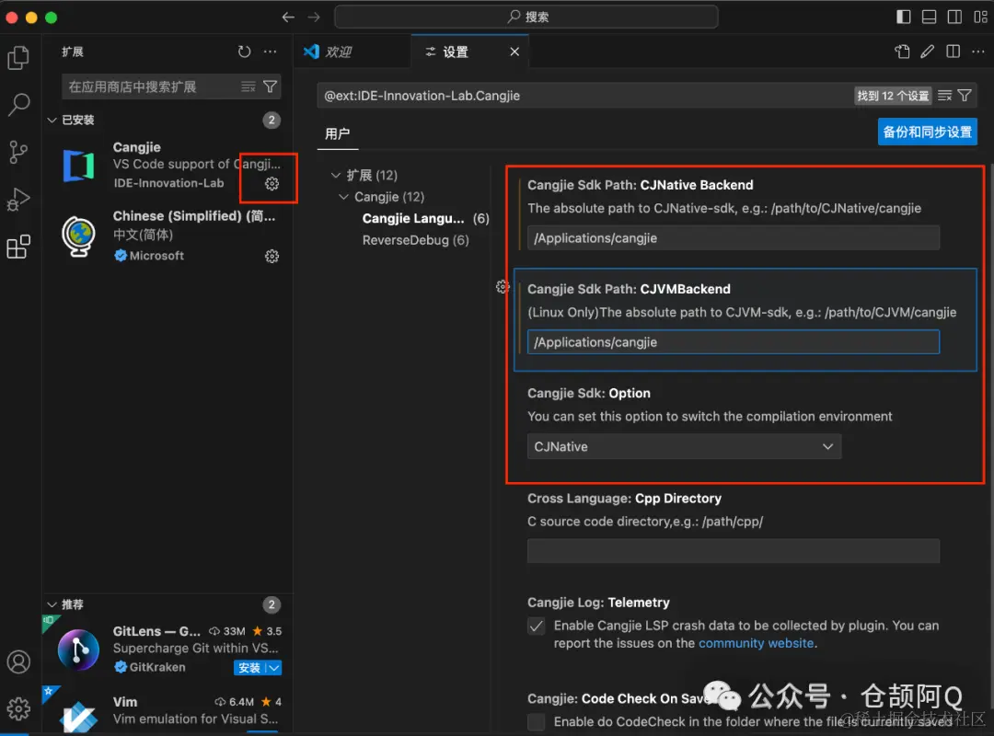Image resolution: width=994 pixels, height=736 pixels.
Task: Open Cangjie extension manage gear
Action: pyautogui.click(x=272, y=184)
